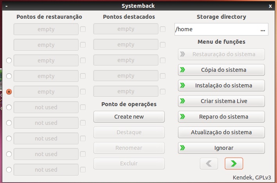Click the grey back arrow button

[x=209, y=163]
